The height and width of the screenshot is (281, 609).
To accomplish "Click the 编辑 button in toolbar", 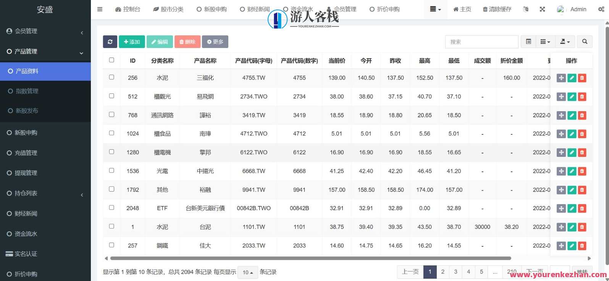I will point(160,42).
